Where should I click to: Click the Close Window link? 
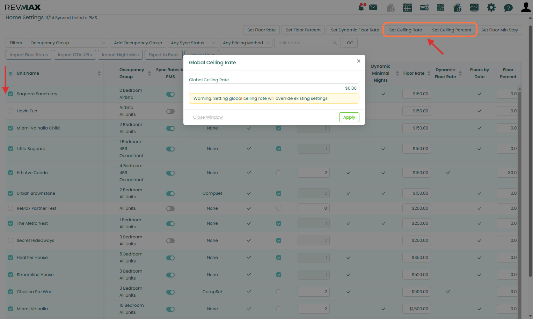208,117
